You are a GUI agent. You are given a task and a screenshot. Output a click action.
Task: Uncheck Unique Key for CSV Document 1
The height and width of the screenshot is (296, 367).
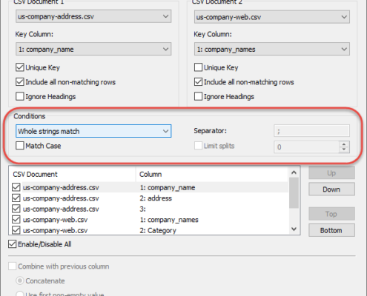[20, 67]
